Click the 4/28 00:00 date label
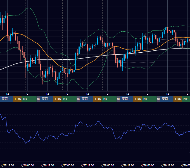This screenshot has height=168, width=190. pyautogui.click(x=107, y=165)
